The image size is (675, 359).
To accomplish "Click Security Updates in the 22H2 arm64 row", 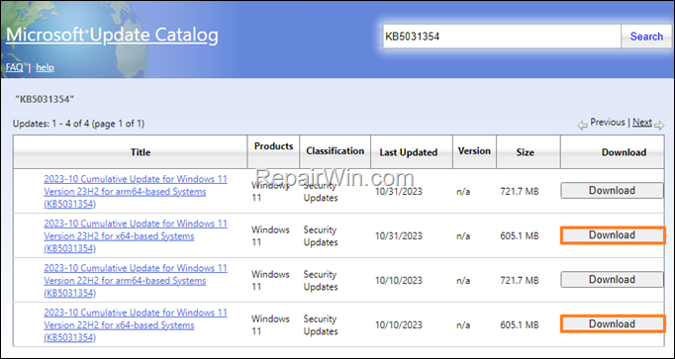I will (x=321, y=280).
